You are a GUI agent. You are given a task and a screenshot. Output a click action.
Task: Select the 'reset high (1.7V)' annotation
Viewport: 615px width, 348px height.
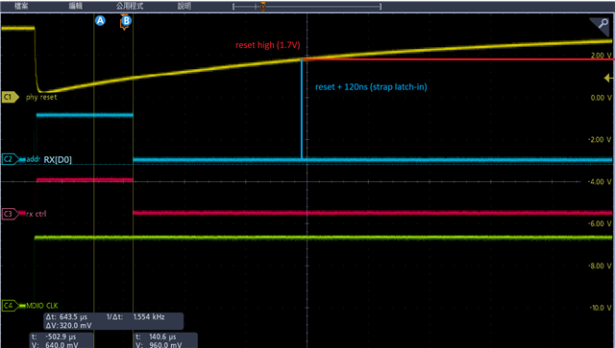pyautogui.click(x=268, y=45)
